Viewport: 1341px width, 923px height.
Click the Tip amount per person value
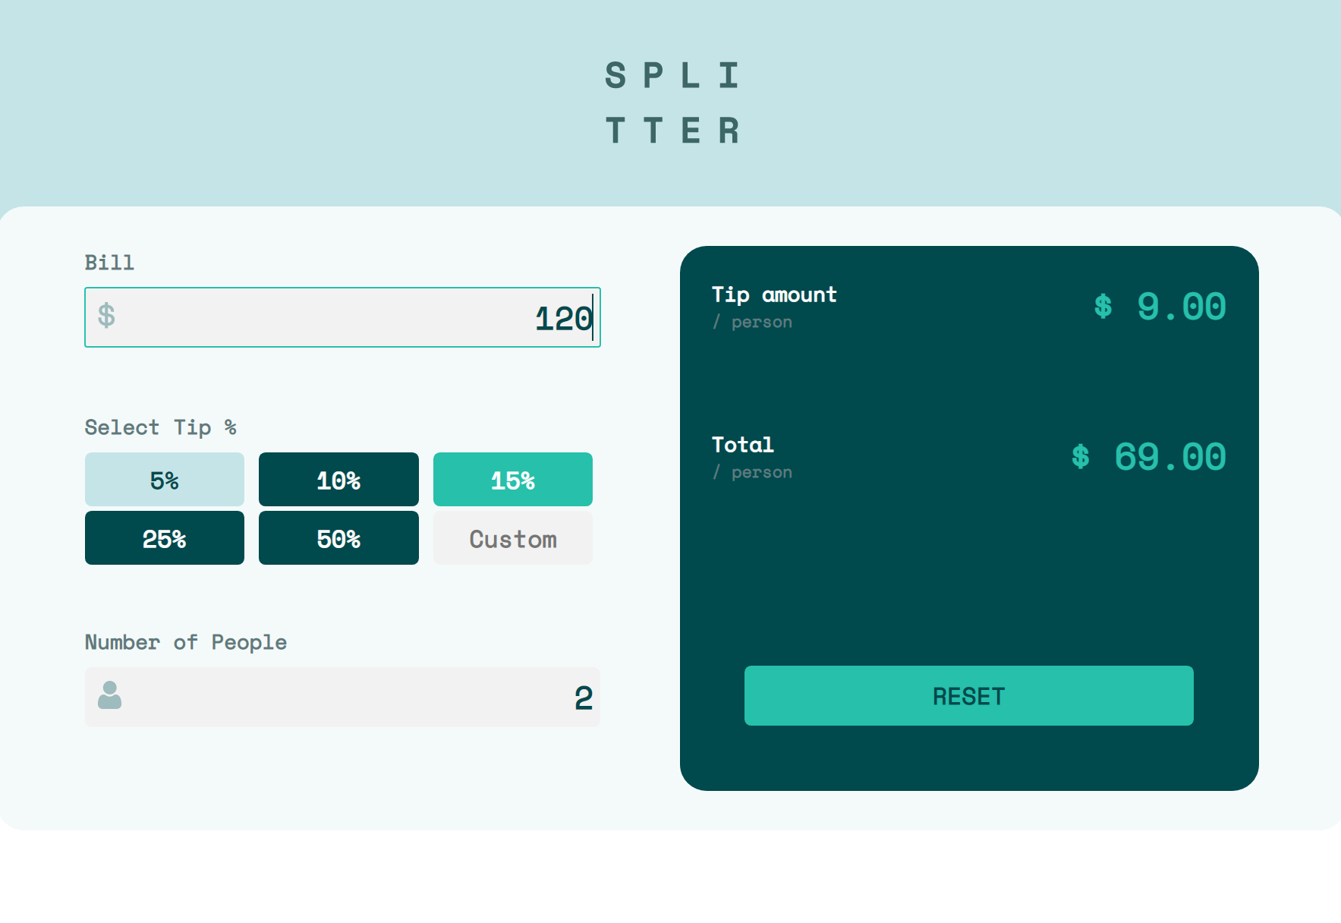(x=1160, y=307)
